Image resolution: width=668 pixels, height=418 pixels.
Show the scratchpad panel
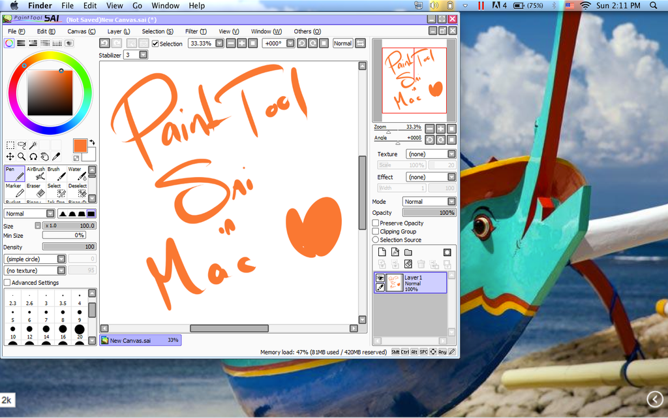(68, 43)
